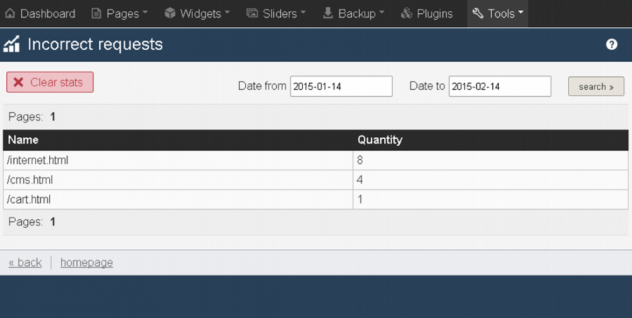This screenshot has width=632, height=318.
Task: Open help via question mark icon
Action: 611,44
